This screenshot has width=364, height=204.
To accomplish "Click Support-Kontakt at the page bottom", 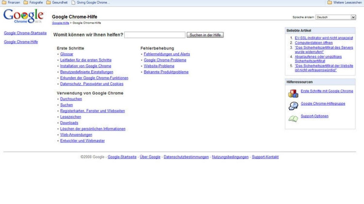I will pyautogui.click(x=265, y=157).
